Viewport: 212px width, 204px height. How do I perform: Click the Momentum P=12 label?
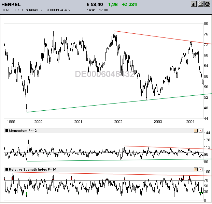23,130
